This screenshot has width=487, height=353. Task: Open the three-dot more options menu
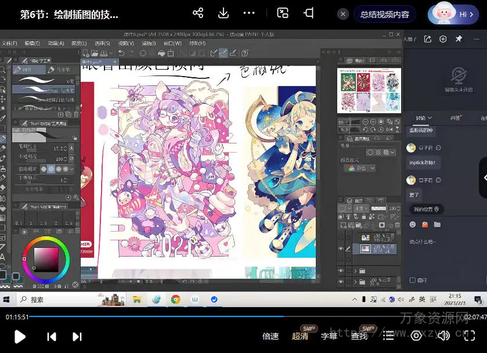[x=249, y=13]
